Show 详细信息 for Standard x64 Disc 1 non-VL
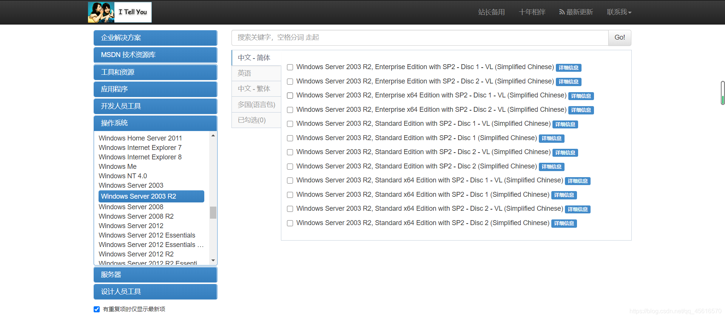 pos(564,195)
